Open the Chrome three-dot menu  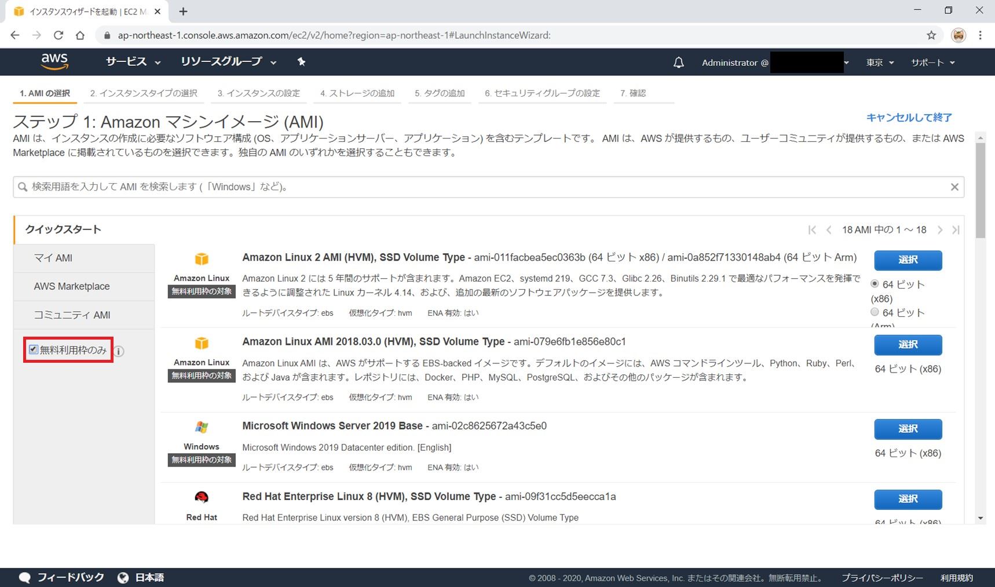(x=980, y=35)
